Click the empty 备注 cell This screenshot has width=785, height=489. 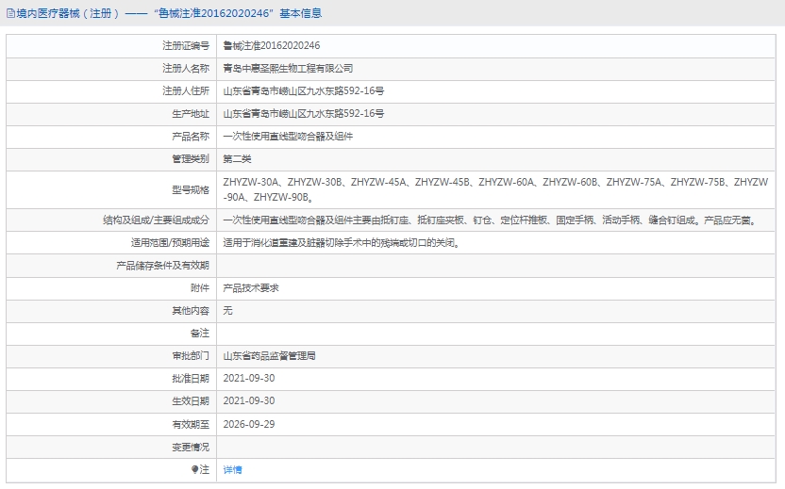pos(497,334)
